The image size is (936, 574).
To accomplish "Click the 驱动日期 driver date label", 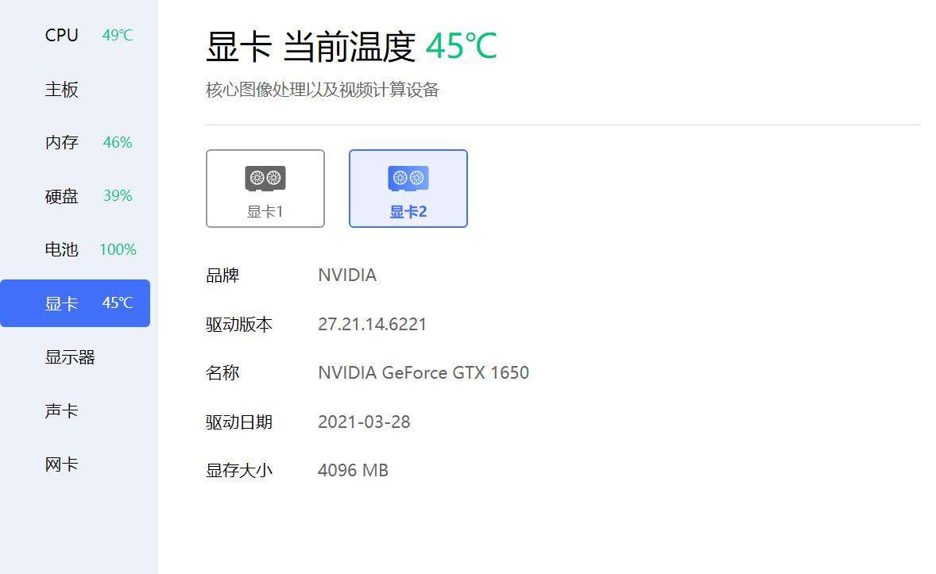I will [239, 422].
